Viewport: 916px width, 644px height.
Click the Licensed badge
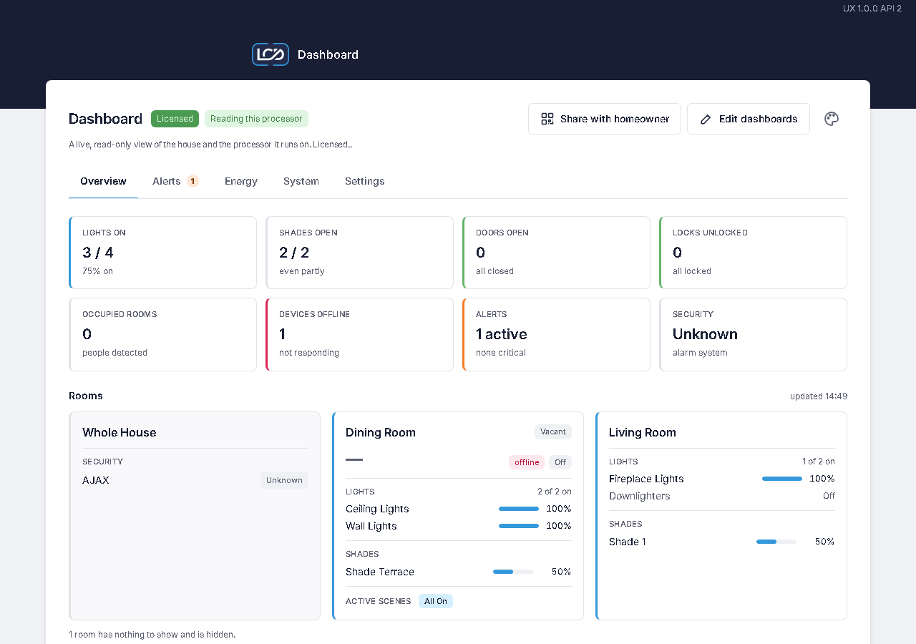(x=175, y=119)
